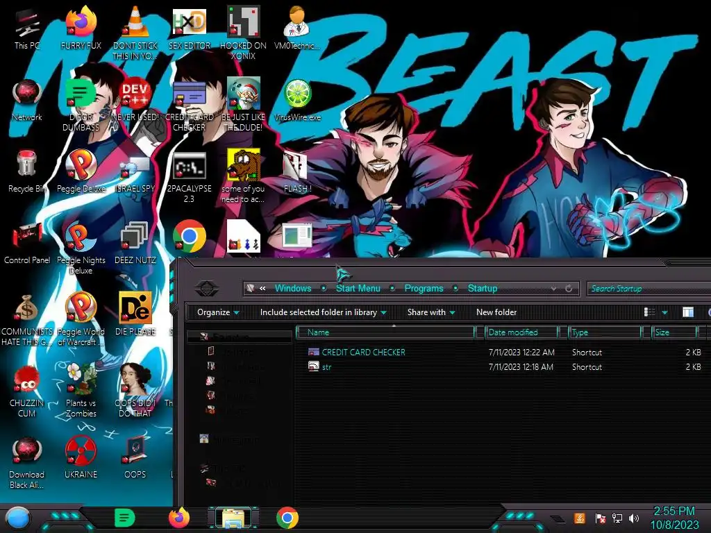This screenshot has height=533, width=711.
Task: Open the HxD SEX EDITOR shortcut
Action: tap(189, 29)
